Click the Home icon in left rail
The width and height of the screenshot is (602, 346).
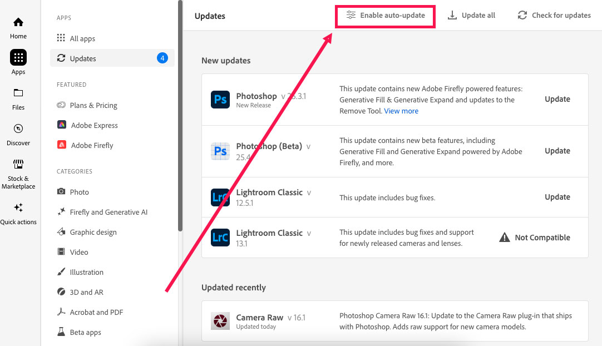pyautogui.click(x=18, y=22)
